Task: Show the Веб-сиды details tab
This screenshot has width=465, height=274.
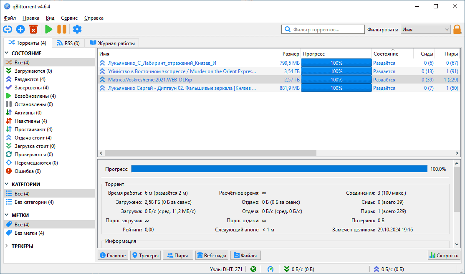Action: coord(212,255)
